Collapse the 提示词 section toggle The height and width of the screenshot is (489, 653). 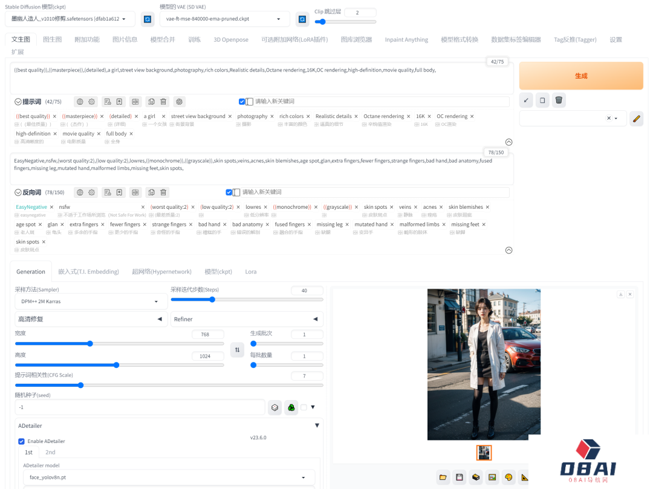pyautogui.click(x=18, y=102)
